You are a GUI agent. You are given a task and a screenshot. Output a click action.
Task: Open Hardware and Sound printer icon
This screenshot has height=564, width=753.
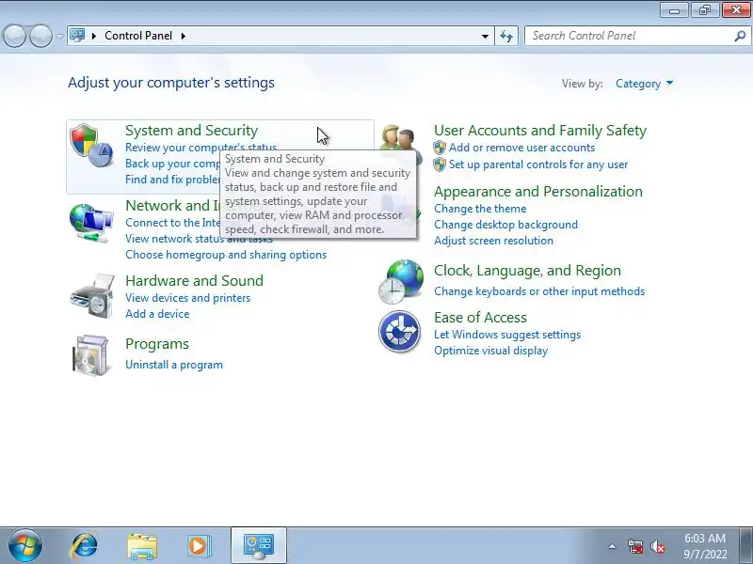coord(92,296)
